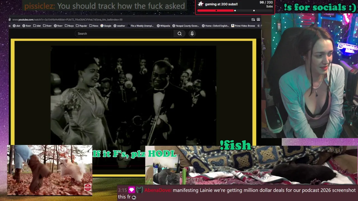Click the pink heart badge in chat message
This screenshot has height=201, width=358.
pyautogui.click(x=131, y=190)
